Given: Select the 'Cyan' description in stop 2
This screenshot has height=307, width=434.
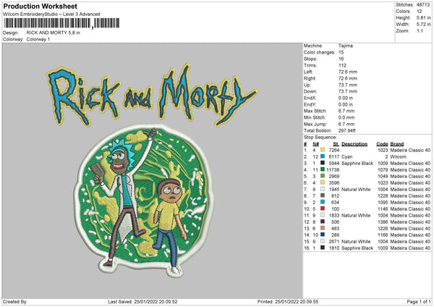Looking at the screenshot, I should click(x=346, y=156).
